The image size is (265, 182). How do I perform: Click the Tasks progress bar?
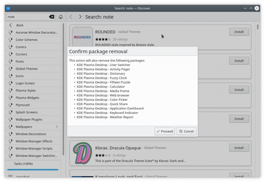(33, 170)
